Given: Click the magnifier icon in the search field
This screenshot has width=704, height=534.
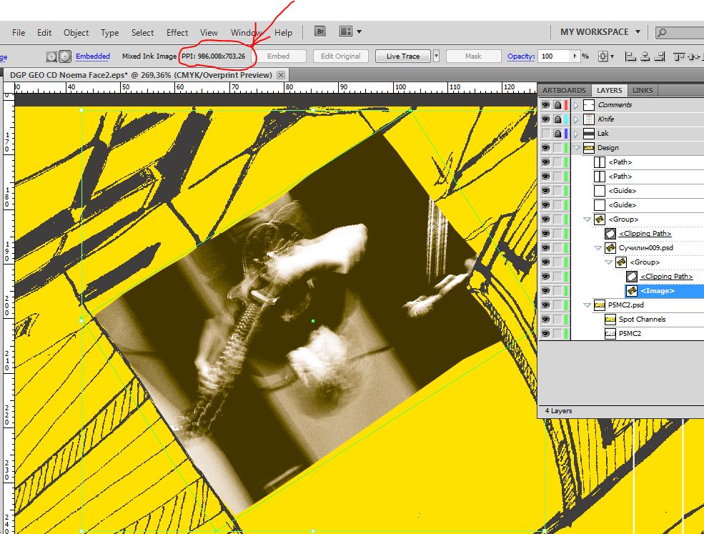Looking at the screenshot, I should click(662, 32).
